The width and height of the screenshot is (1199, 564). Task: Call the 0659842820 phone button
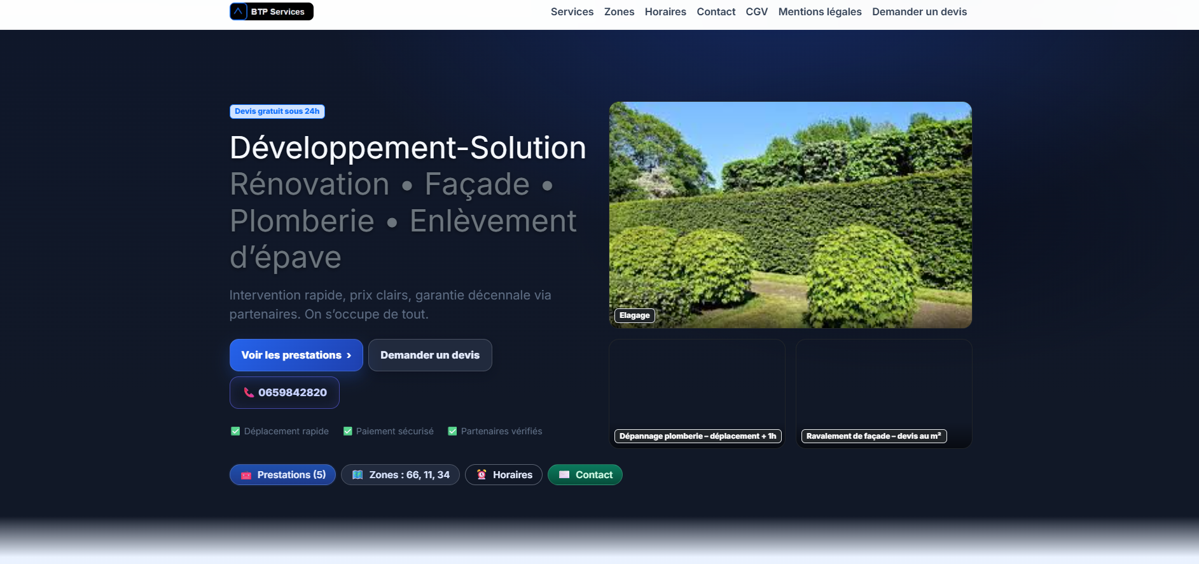tap(284, 393)
